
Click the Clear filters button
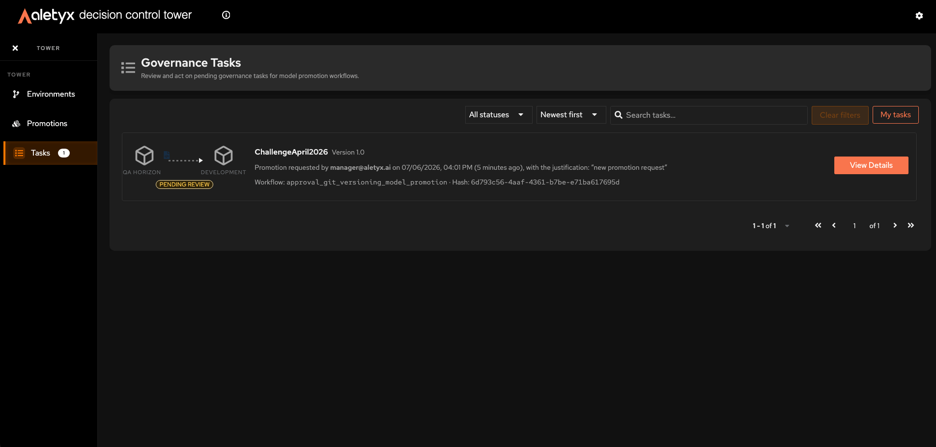click(840, 115)
